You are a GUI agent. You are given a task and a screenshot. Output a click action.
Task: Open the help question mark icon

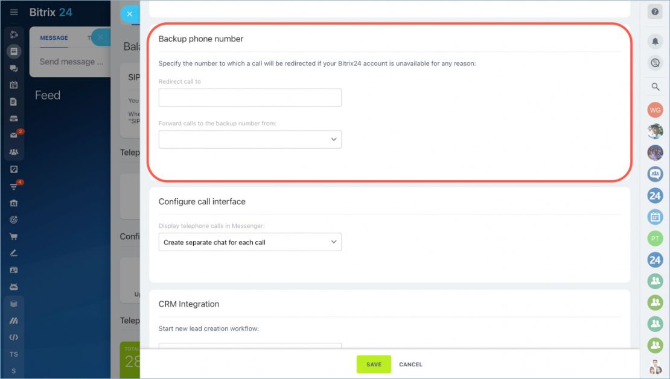pyautogui.click(x=655, y=12)
